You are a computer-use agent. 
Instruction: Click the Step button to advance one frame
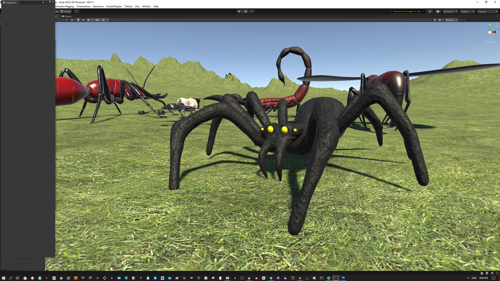252,11
